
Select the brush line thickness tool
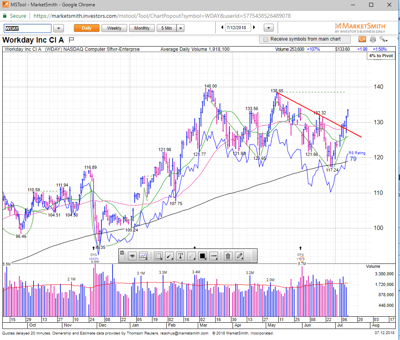click(169, 256)
